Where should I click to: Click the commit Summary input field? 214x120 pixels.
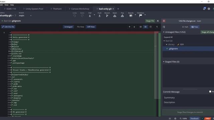tap(188, 98)
